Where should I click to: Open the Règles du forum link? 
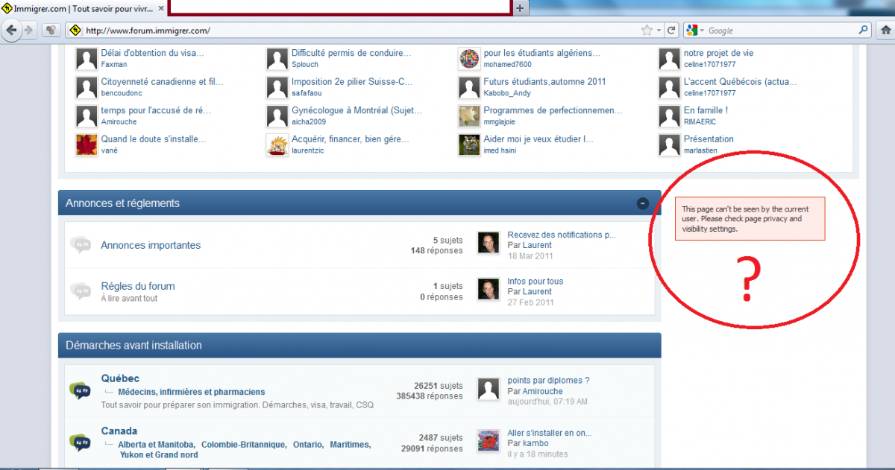(138, 286)
